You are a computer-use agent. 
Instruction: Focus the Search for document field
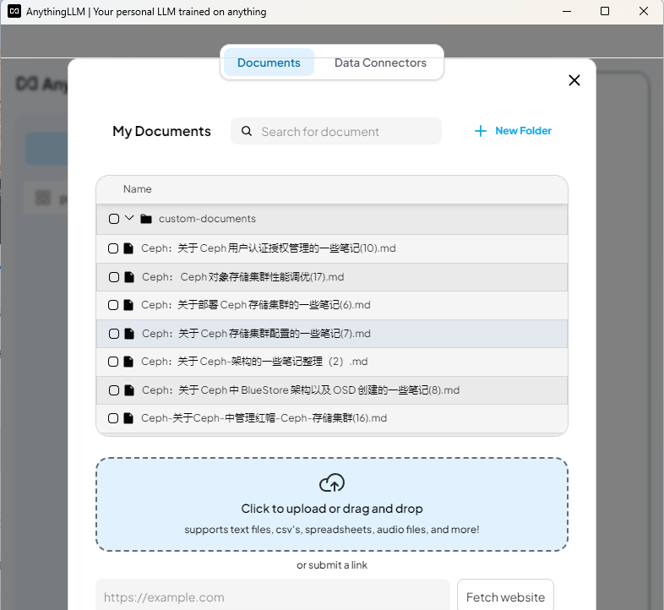336,131
